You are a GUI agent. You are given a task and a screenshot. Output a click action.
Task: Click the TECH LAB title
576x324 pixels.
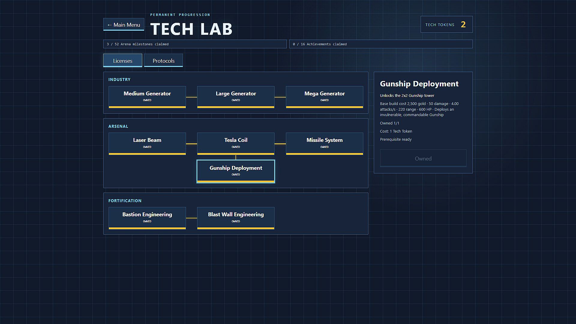(x=191, y=29)
